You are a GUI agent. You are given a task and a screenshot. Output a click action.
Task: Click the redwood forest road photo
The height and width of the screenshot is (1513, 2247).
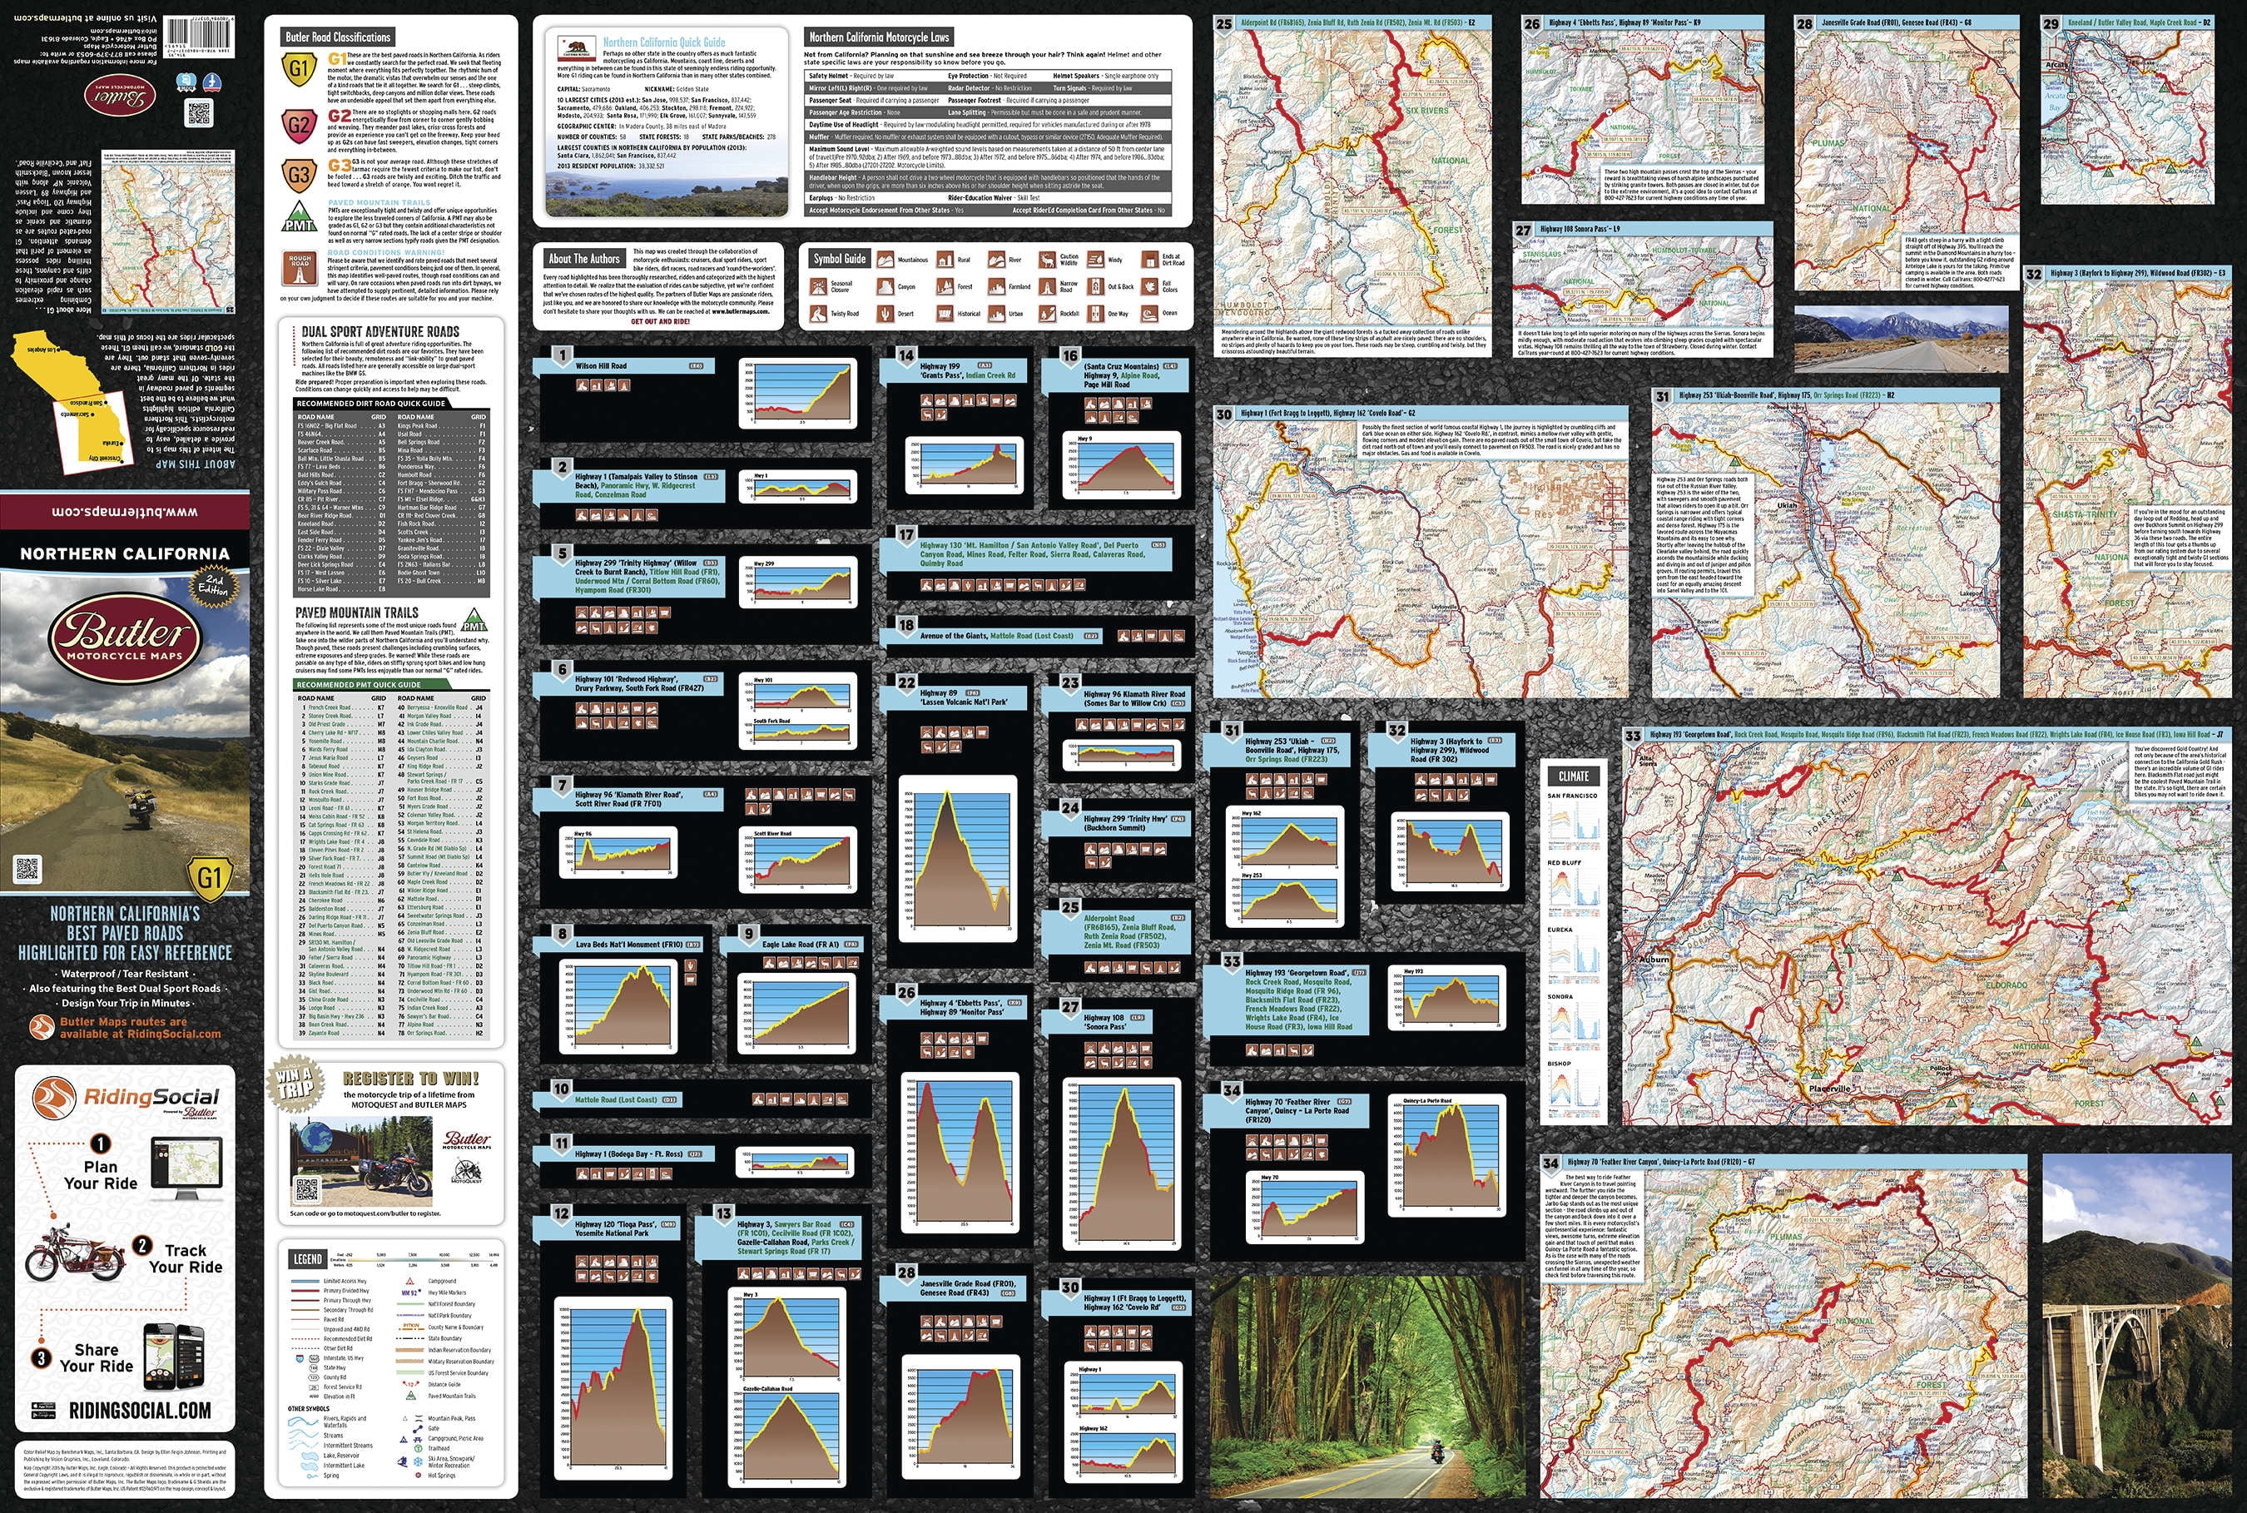tap(1368, 1387)
